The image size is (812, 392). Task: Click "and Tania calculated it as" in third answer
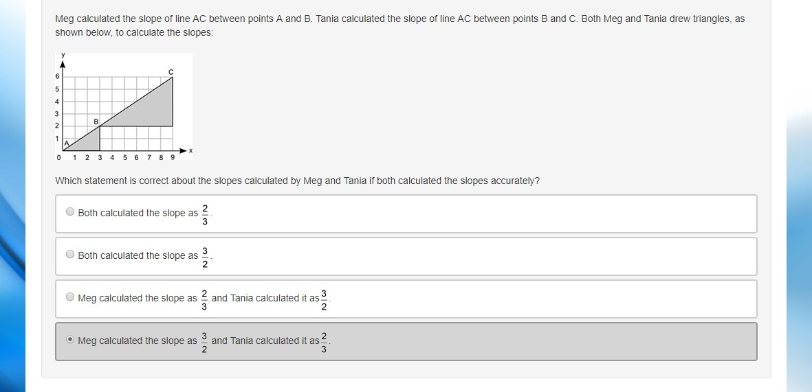[265, 298]
